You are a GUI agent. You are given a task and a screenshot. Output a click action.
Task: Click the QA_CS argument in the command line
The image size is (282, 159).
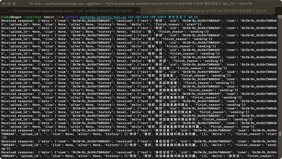tap(193, 17)
